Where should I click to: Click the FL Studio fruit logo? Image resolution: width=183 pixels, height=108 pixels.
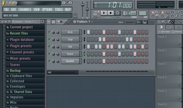coord(3,3)
